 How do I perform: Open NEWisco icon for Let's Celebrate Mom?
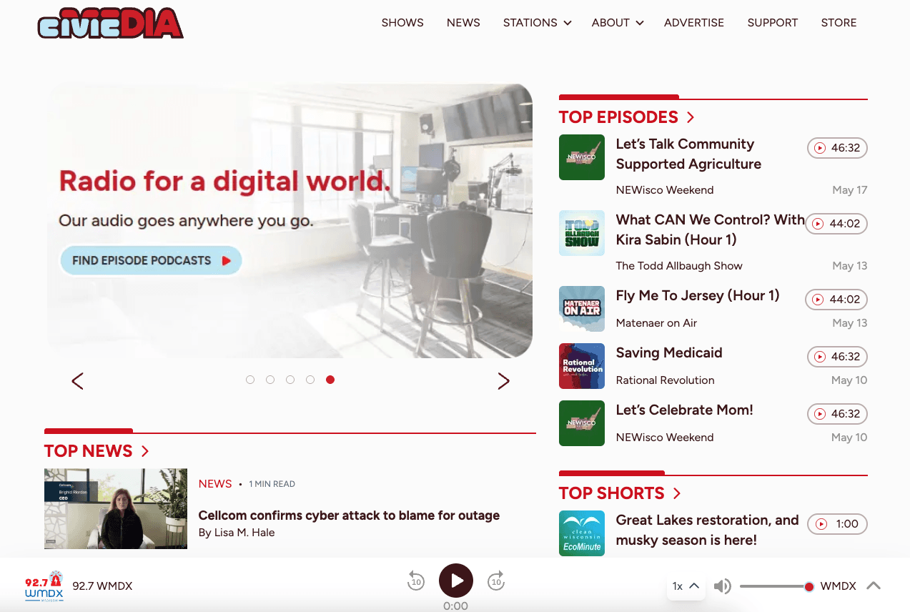582,423
